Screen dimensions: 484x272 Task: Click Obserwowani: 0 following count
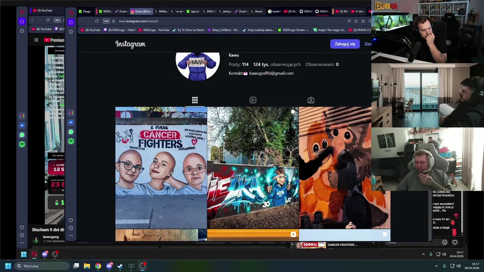tap(322, 65)
